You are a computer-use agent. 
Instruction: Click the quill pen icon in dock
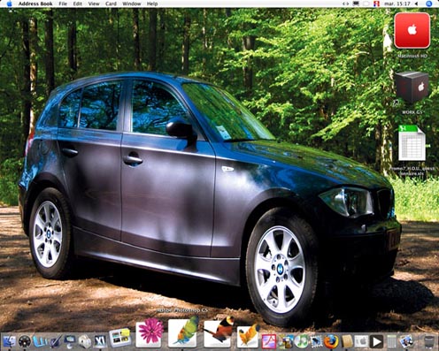pyautogui.click(x=55, y=341)
